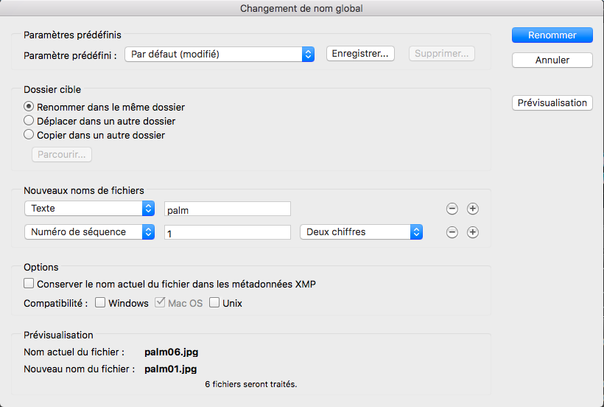Click Enregistrer... to save the preset
Viewport: 604px width, 407px height.
360,54
